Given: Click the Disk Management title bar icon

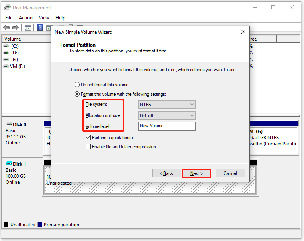Looking at the screenshot, I should pyautogui.click(x=7, y=8).
